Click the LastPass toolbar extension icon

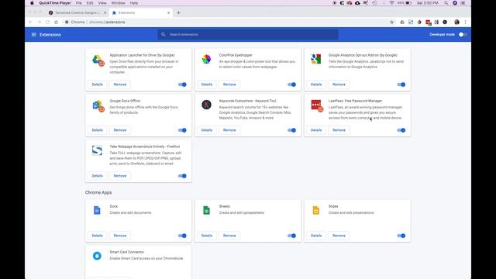429,22
